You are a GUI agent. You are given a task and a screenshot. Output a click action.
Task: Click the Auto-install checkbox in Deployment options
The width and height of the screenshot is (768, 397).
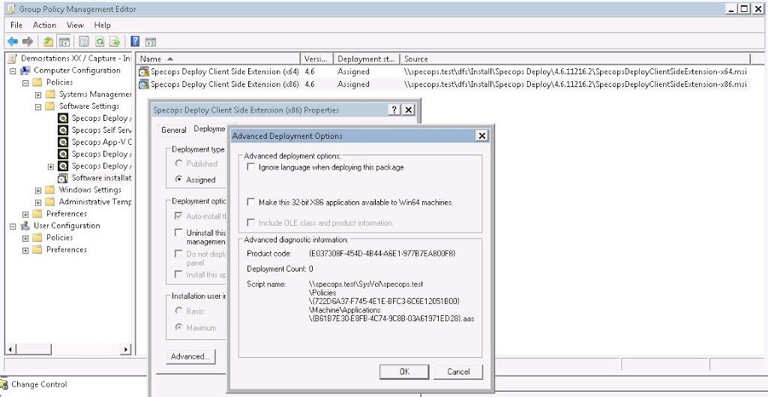178,216
